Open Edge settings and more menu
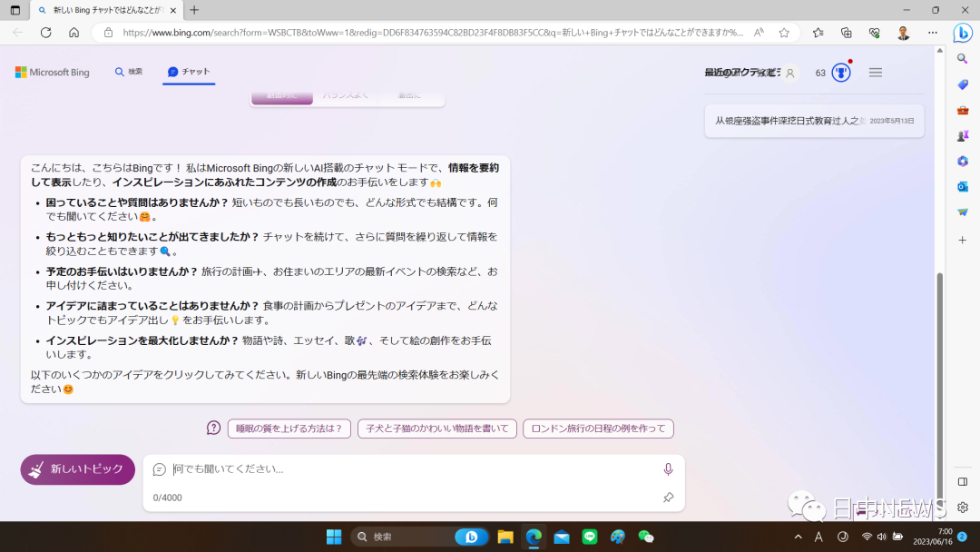The height and width of the screenshot is (552, 980). (933, 33)
